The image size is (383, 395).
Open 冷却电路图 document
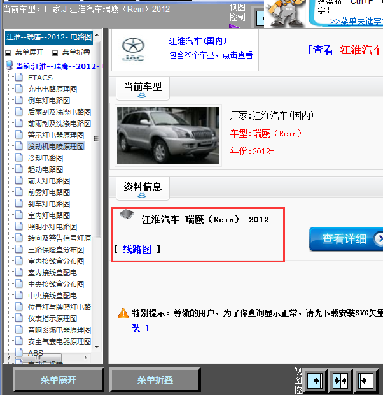pyautogui.click(x=45, y=158)
